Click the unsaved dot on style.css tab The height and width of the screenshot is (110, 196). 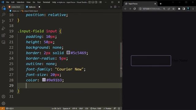point(40,7)
